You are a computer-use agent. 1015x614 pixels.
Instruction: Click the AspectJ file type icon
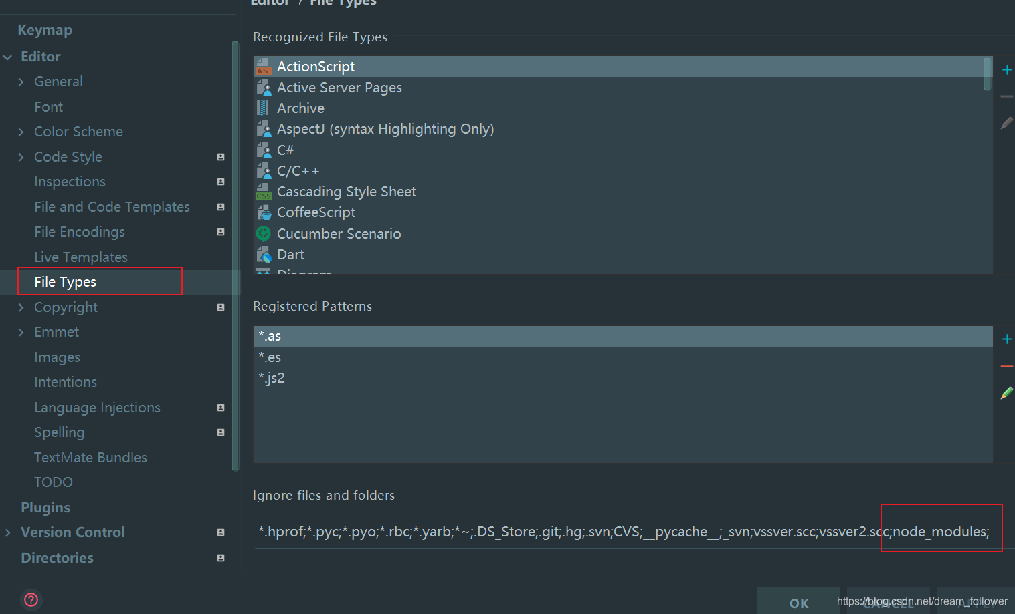tap(264, 129)
